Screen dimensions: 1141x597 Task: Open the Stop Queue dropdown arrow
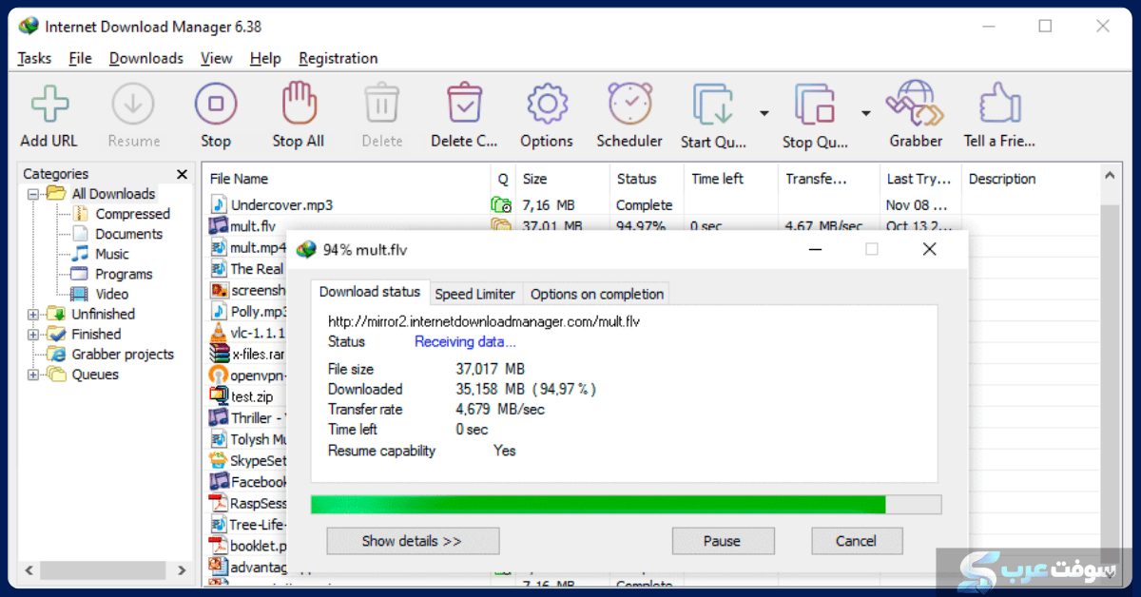pos(866,114)
